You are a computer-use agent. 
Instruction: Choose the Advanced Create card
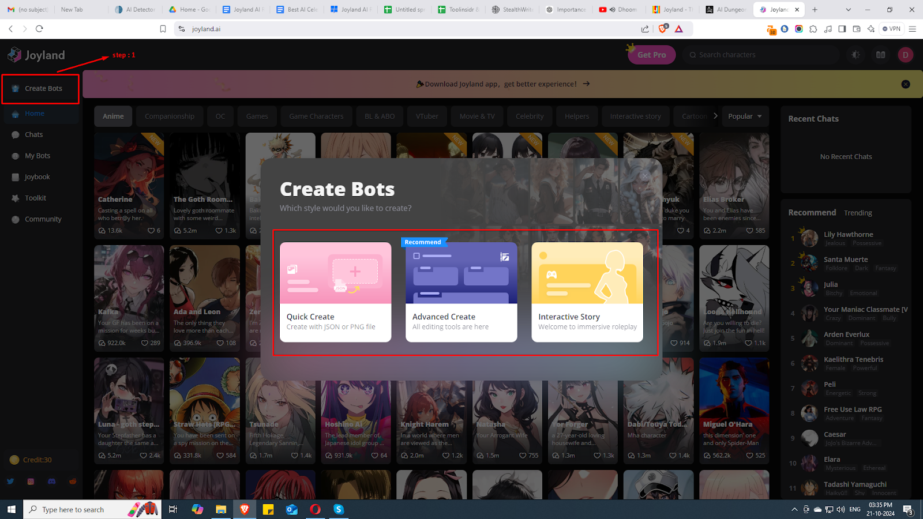pos(461,292)
